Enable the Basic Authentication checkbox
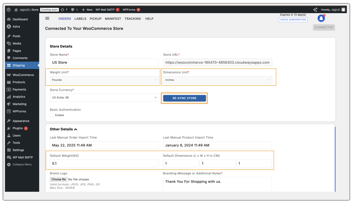Screen dimensions: 353x203 pyautogui.click(x=52, y=115)
